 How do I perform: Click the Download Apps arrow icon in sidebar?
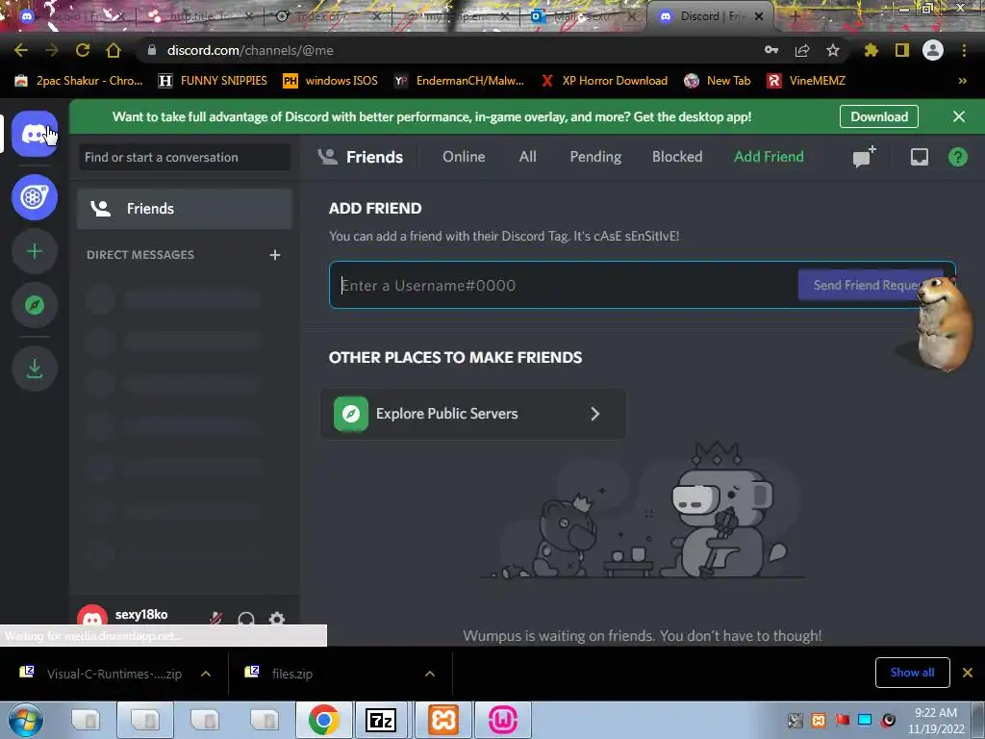click(x=35, y=369)
